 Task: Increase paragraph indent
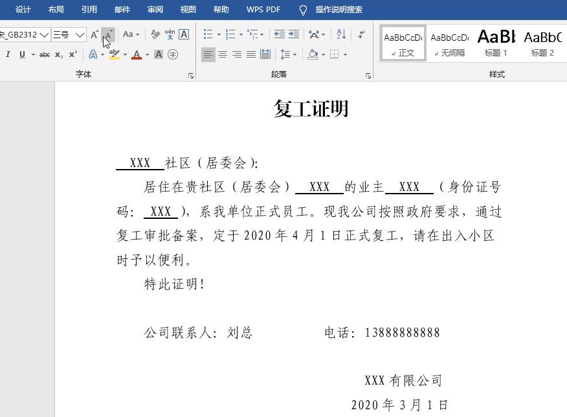(294, 34)
